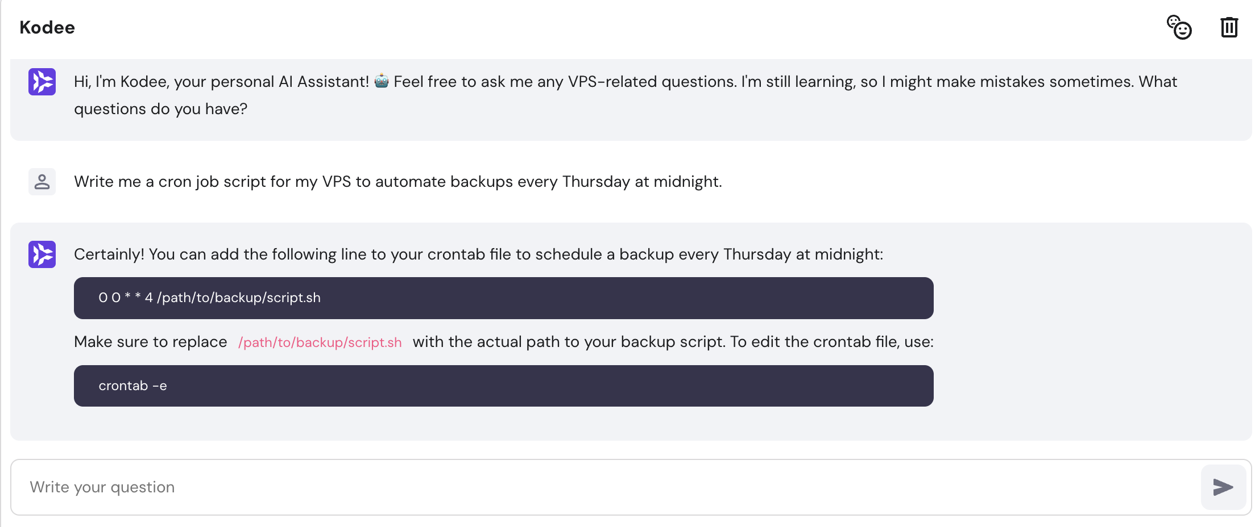The height and width of the screenshot is (527, 1259).
Task: Click the trash icon to delete chat
Action: pyautogui.click(x=1229, y=27)
